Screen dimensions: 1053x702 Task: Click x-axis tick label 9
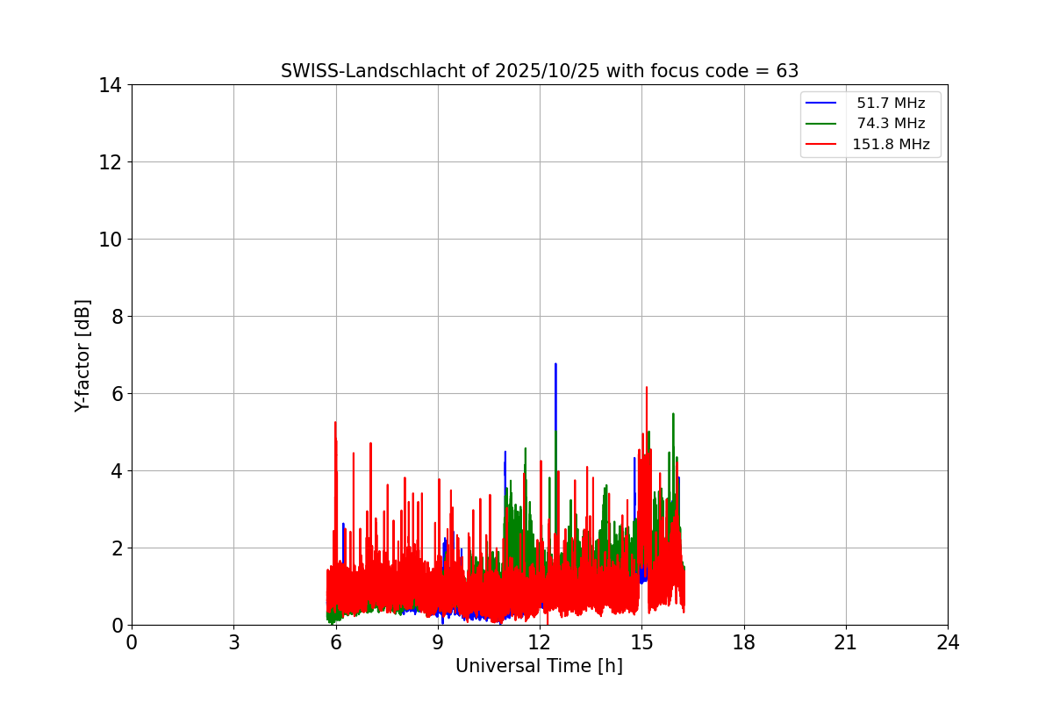point(438,642)
